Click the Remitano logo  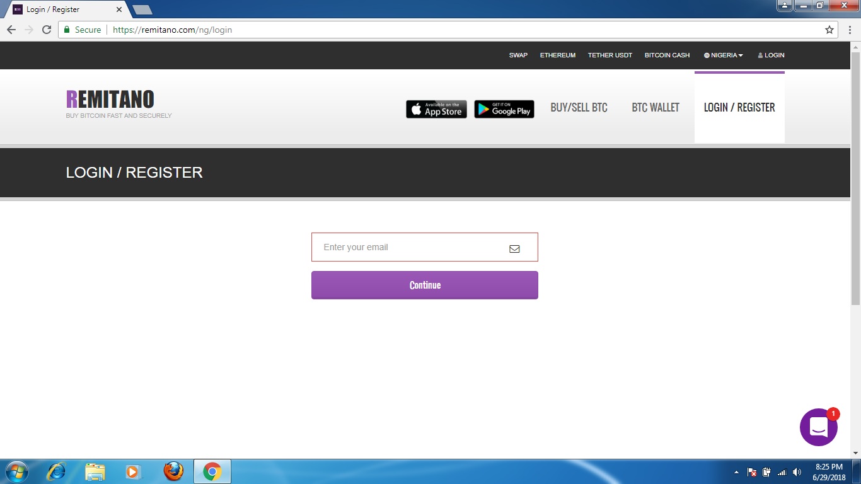[110, 99]
